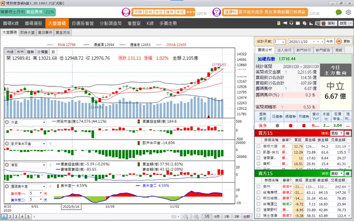
Task: Open the settings gear icon at top right
Action: 348,12
